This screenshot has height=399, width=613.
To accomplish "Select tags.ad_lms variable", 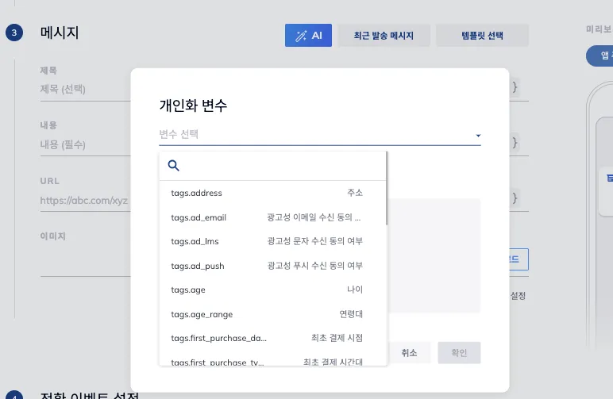I will click(x=273, y=241).
